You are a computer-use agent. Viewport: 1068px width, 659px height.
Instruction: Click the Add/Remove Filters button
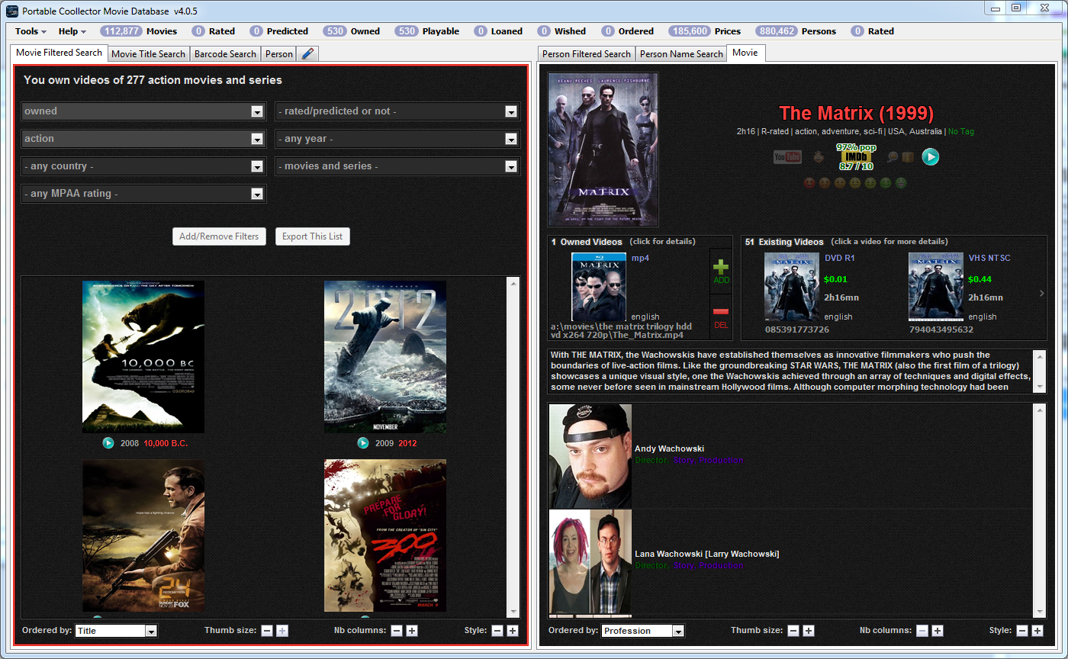[x=219, y=236]
